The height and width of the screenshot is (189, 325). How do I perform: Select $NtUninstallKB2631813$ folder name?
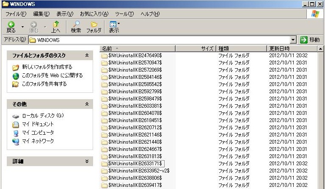click(135, 156)
